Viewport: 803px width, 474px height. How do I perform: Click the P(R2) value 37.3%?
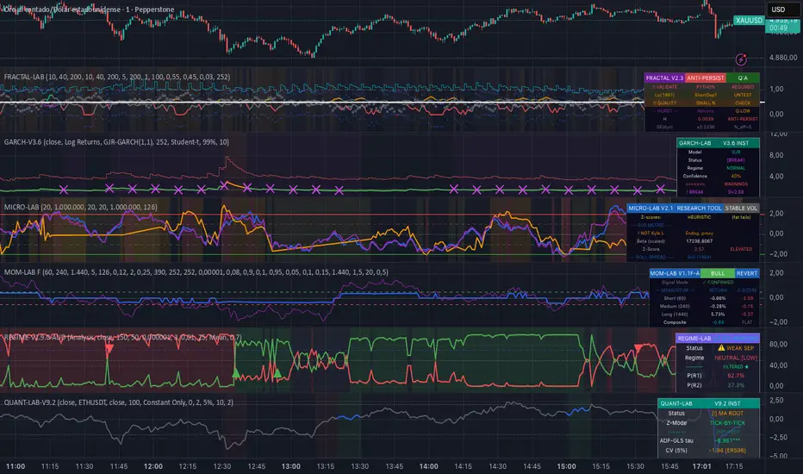coord(736,385)
